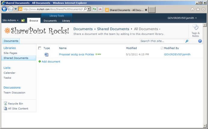The width and height of the screenshot is (208, 129).
Task: Click the browser Home icon
Action: click(x=192, y=9)
